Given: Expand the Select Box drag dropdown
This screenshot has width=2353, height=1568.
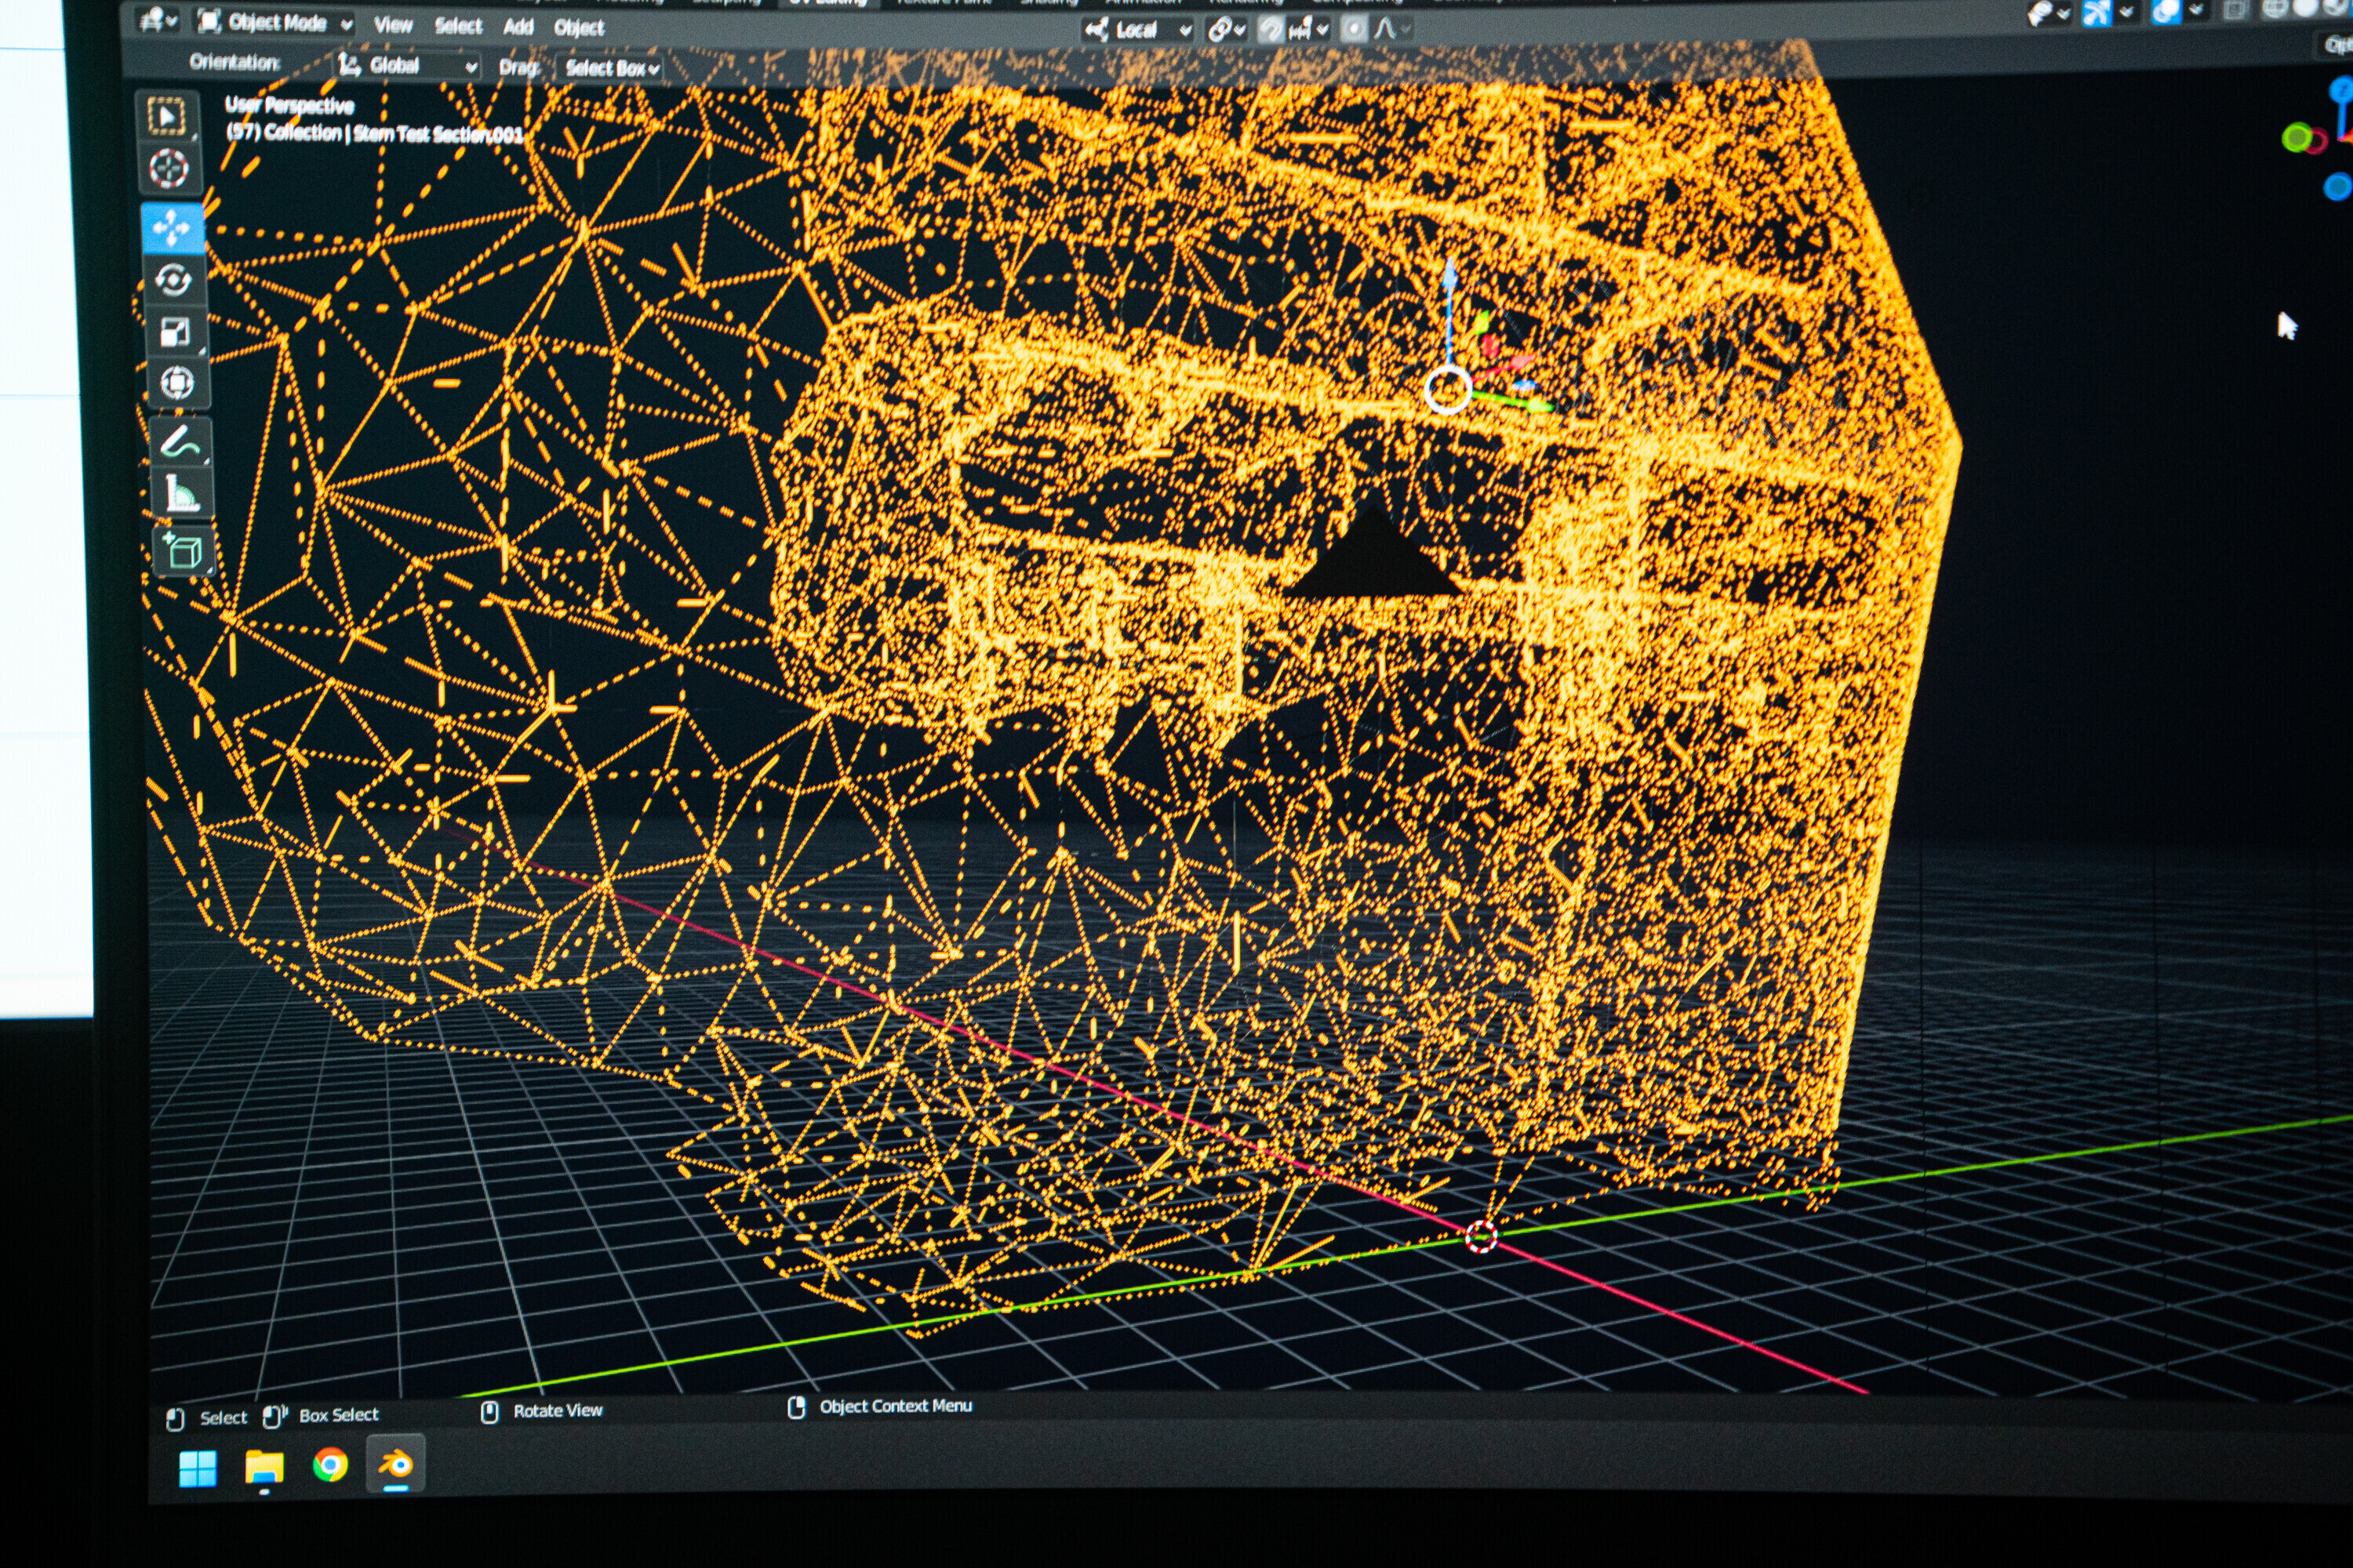Looking at the screenshot, I should tap(611, 68).
